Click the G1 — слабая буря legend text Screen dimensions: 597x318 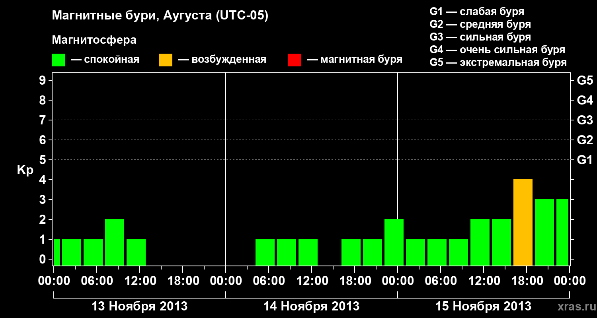477,12
